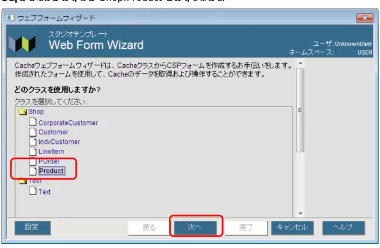Viewport: 380px width, 248px height.
Task: Click the document icon beside Customer
Action: coord(33,132)
